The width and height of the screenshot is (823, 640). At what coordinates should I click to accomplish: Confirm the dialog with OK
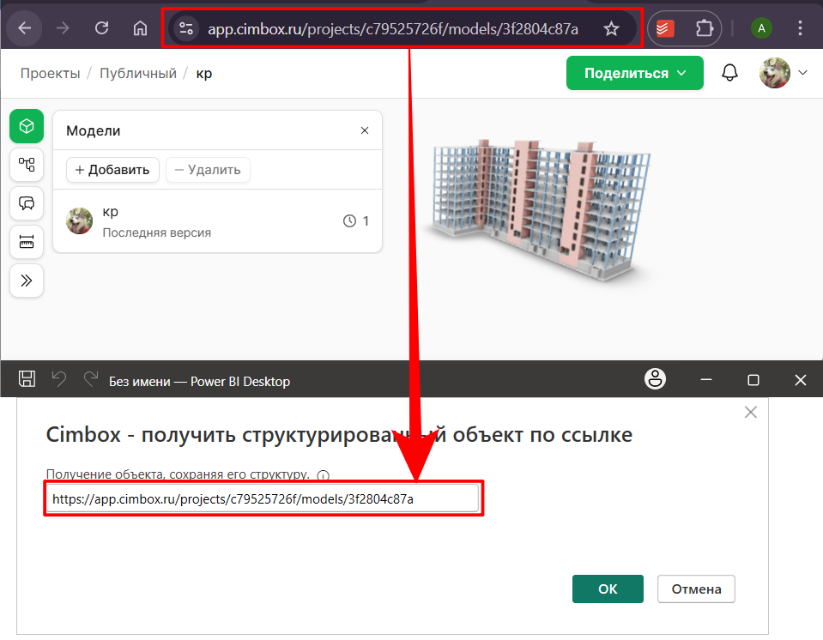(x=608, y=589)
